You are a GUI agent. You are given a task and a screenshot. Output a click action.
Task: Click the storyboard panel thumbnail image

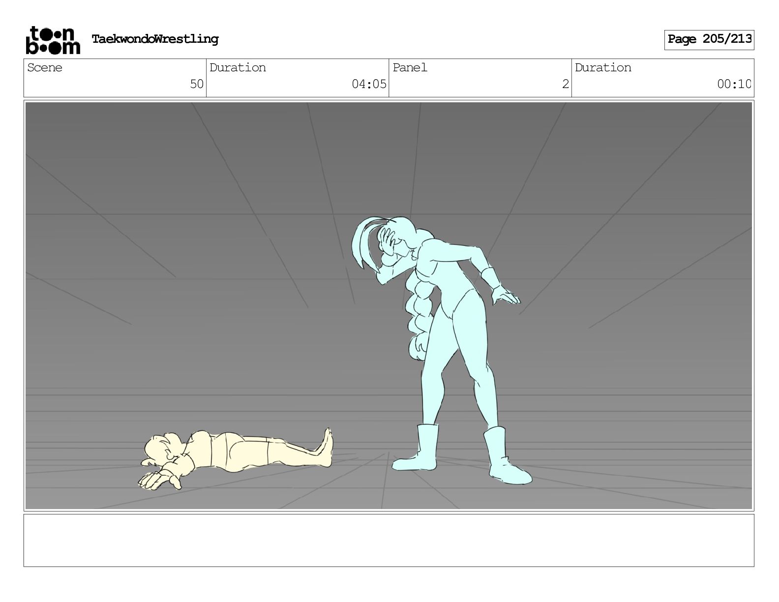[389, 305]
